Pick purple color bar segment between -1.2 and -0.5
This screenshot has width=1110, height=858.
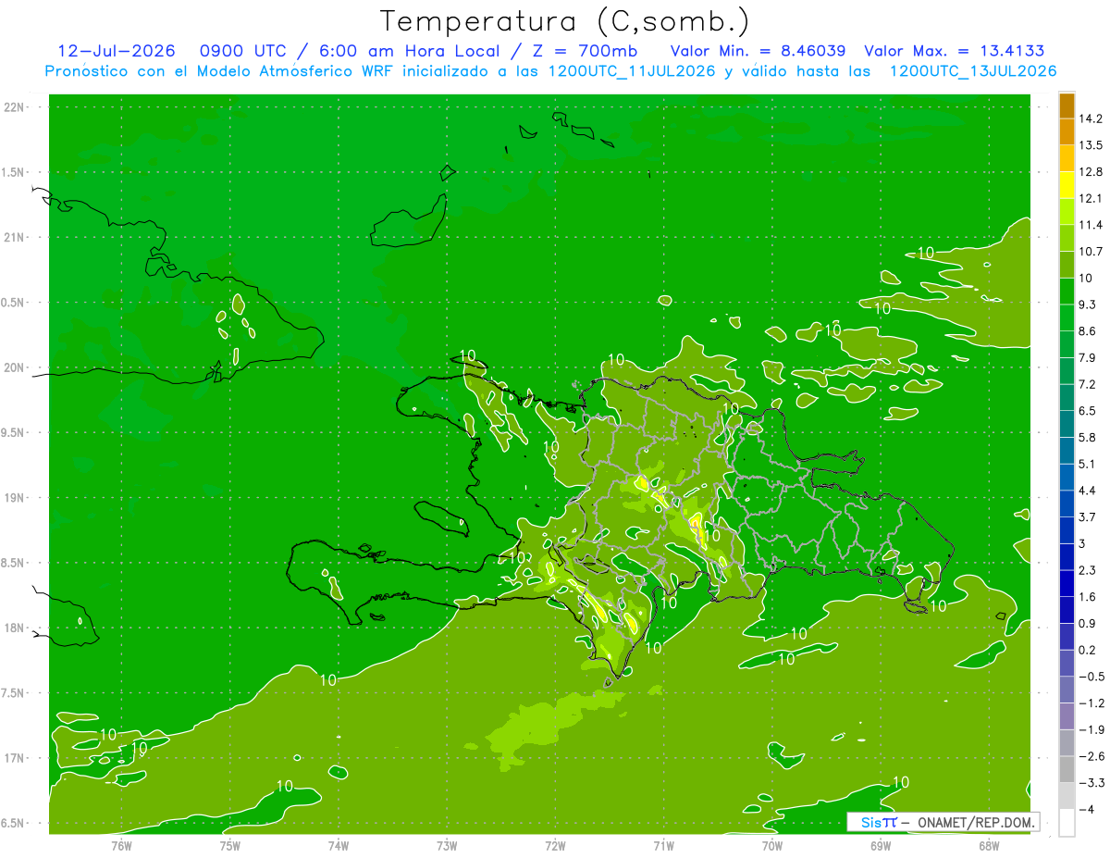click(x=1067, y=690)
